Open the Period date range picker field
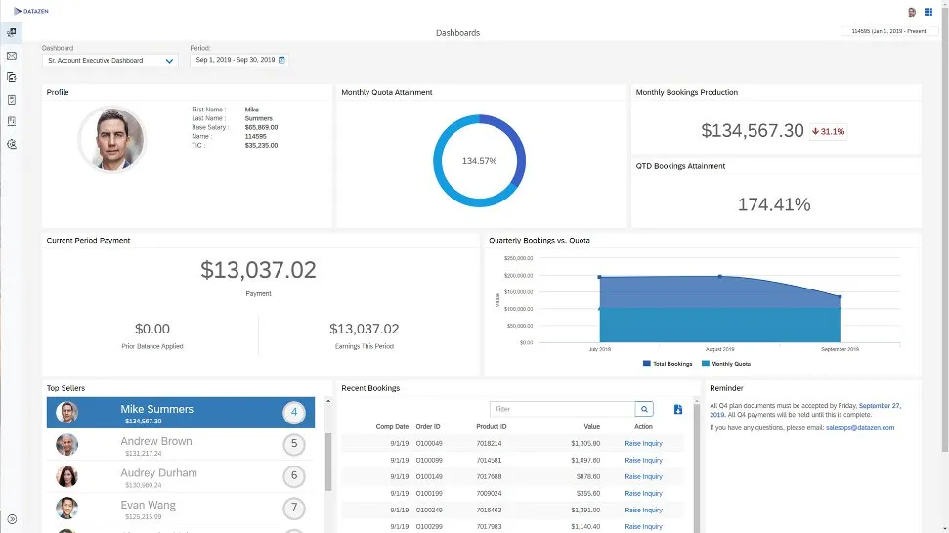The image size is (949, 533). (235, 60)
